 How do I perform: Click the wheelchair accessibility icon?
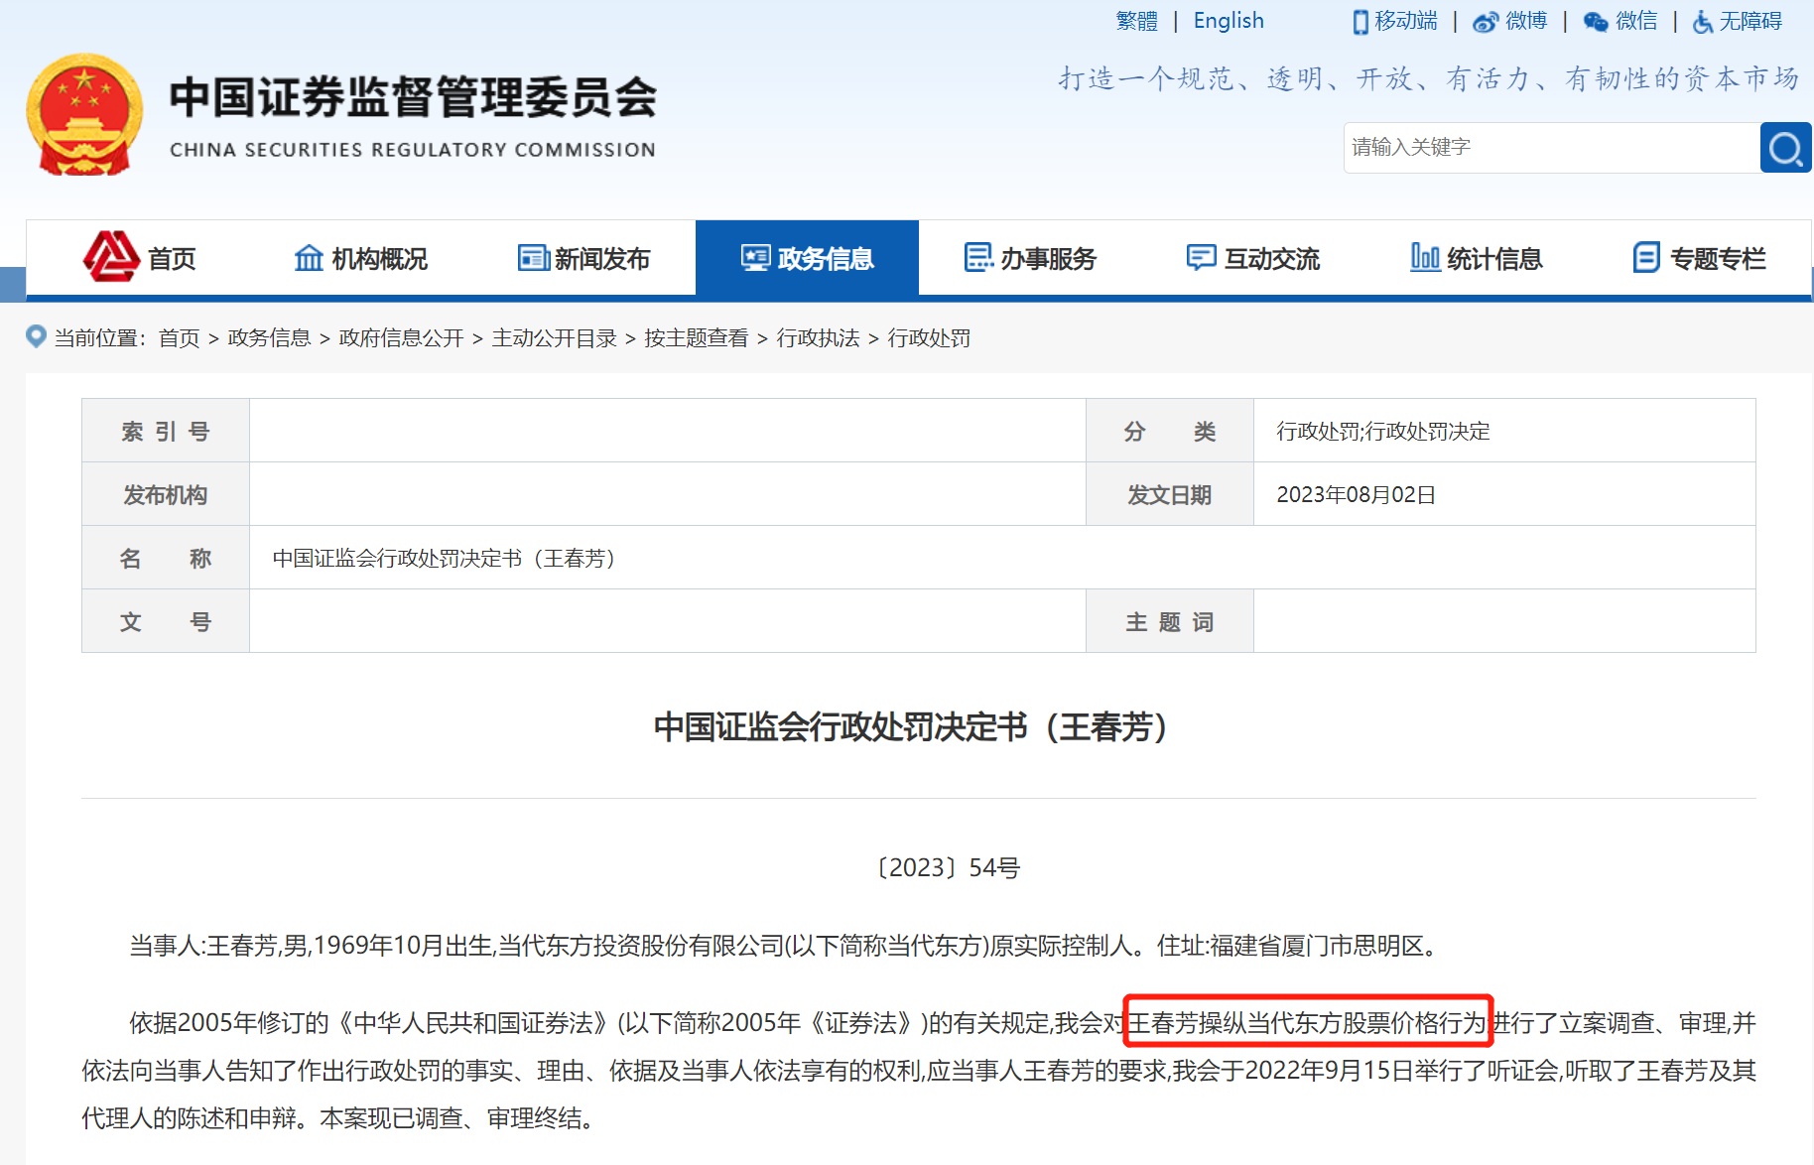click(1703, 22)
